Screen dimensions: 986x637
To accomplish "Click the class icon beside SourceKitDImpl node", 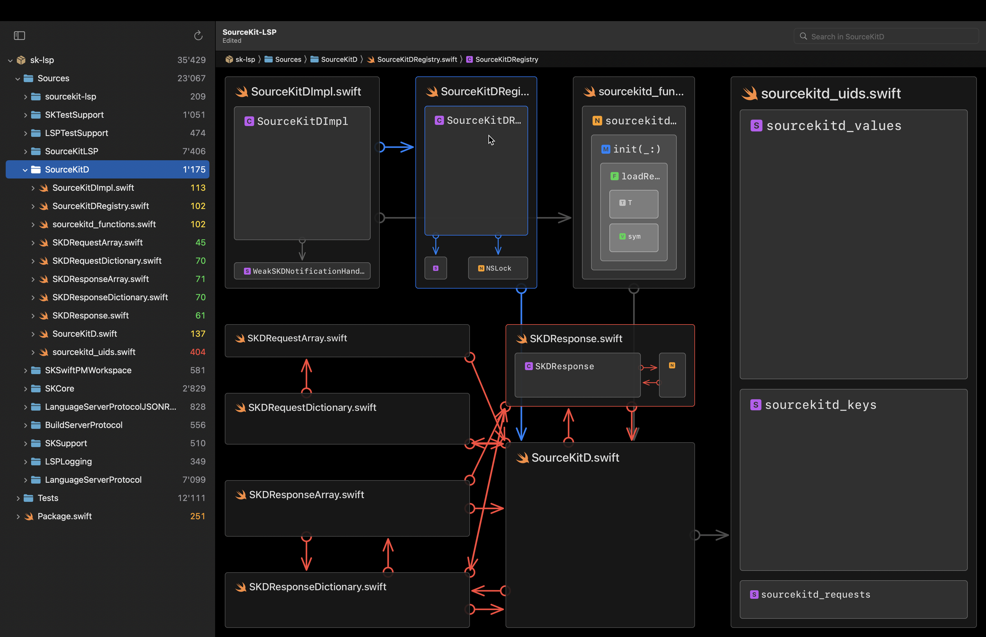I will pos(249,121).
